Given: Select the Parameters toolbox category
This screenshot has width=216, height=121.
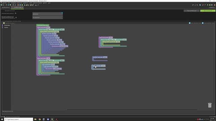Looking at the screenshot, I should click(7, 26).
